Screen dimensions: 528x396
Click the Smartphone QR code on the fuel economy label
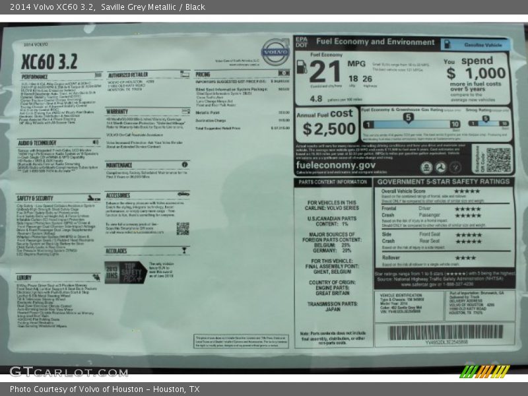tap(498, 160)
